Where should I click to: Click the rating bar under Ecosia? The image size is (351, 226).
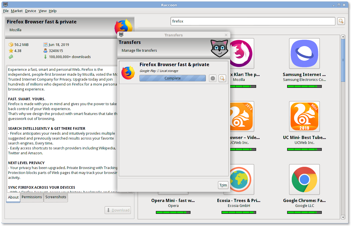tap(239, 212)
